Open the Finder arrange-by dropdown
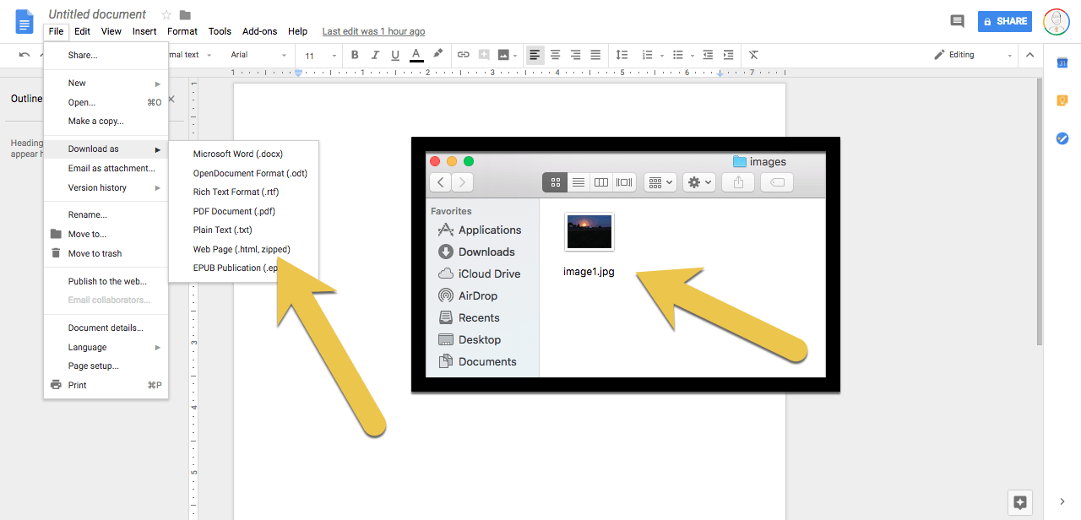The width and height of the screenshot is (1081, 520). click(x=660, y=181)
